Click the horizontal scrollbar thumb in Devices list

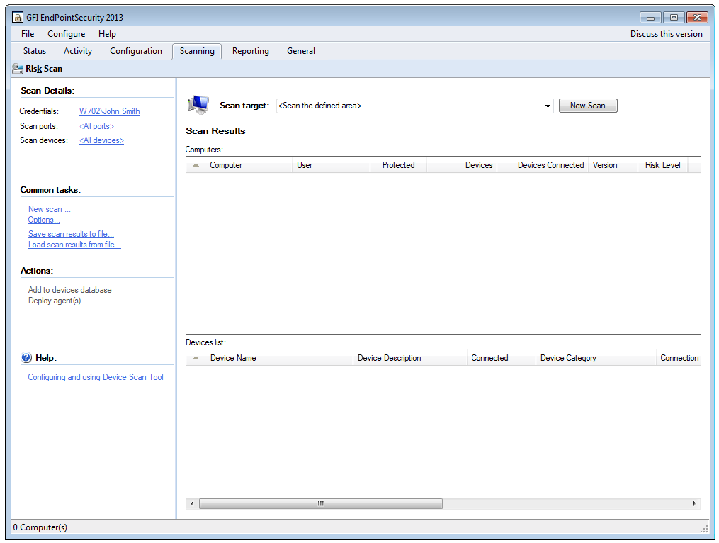point(320,503)
